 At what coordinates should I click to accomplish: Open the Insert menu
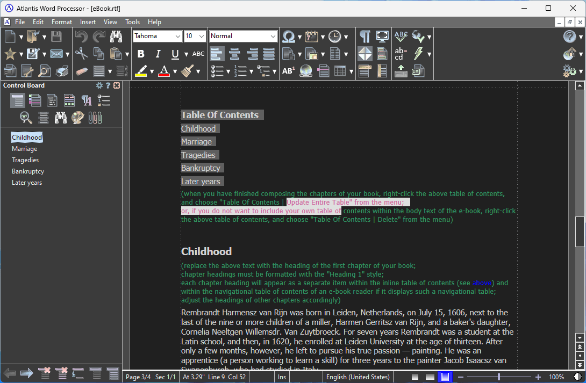88,22
